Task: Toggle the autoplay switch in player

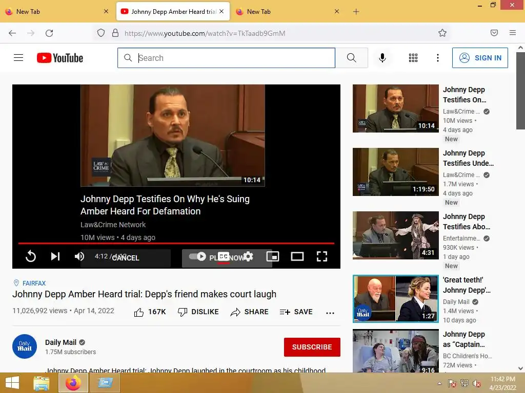Action: coord(197,256)
